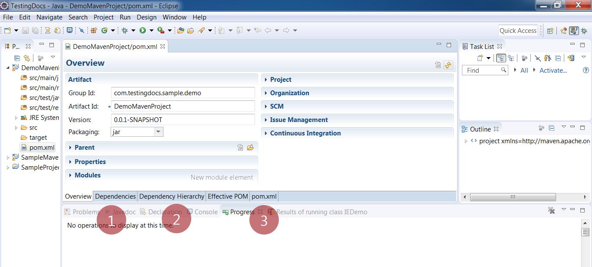Click the Activate... link in Task List

click(x=553, y=71)
